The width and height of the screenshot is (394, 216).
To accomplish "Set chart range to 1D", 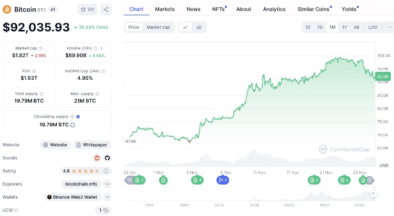I will pos(308,27).
